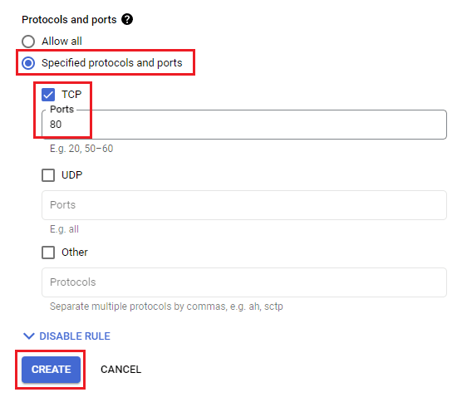Click the Other label text
Image resolution: width=467 pixels, height=412 pixels.
pos(75,253)
